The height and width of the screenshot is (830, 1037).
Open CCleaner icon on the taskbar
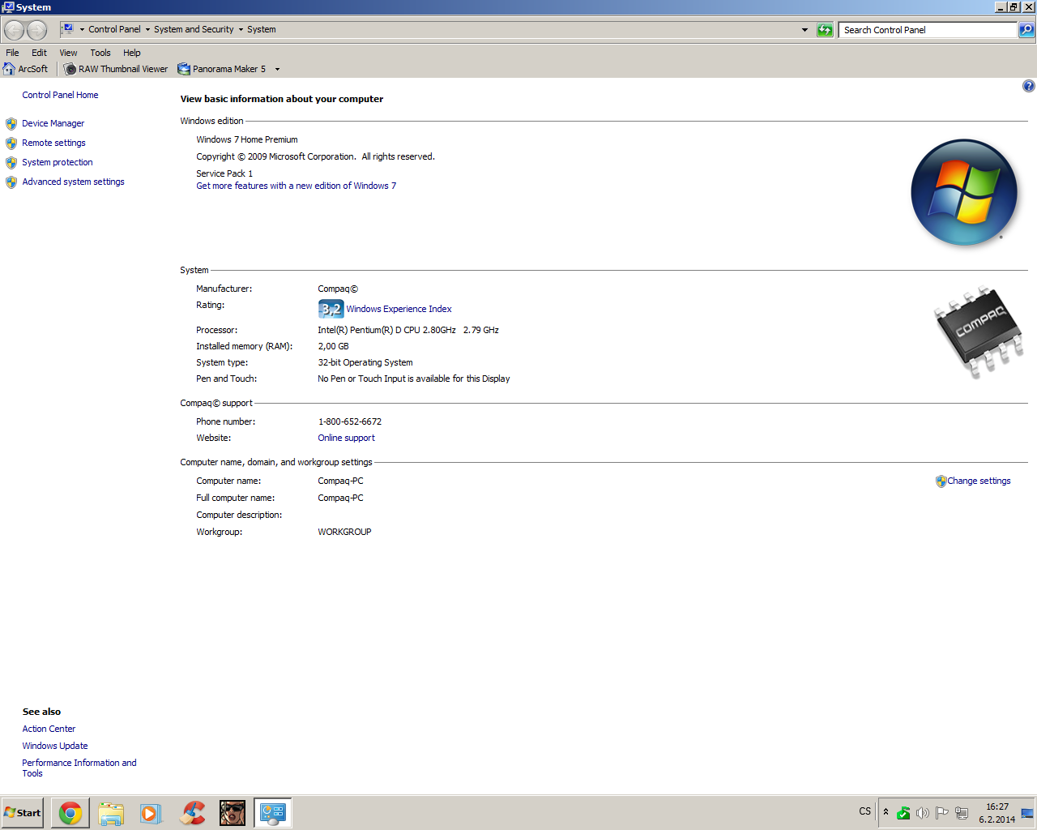[x=192, y=813]
